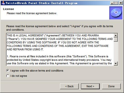Image resolution: width=124 pixels, height=93 pixels.
Task: Select the 'I do not agree' option
Action: pyautogui.click(x=8, y=76)
